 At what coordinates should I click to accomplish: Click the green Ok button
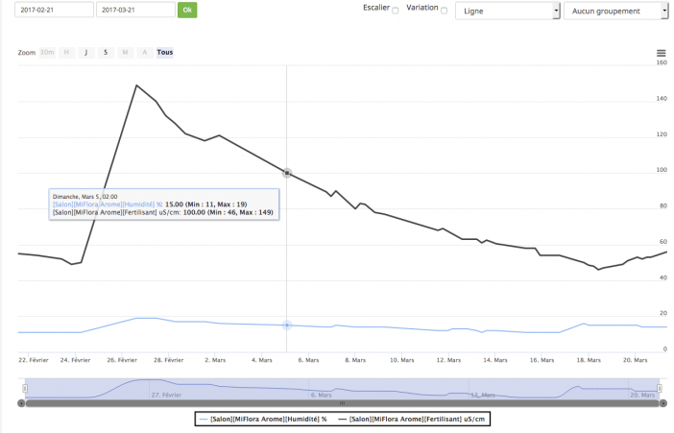187,10
